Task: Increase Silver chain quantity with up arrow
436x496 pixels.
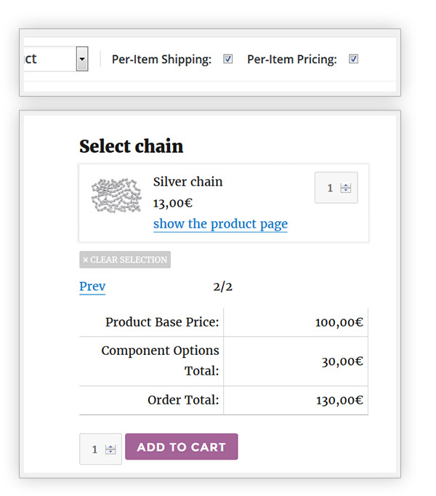Action: click(345, 185)
